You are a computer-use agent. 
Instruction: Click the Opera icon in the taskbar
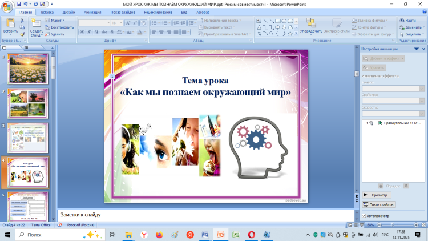(251, 235)
